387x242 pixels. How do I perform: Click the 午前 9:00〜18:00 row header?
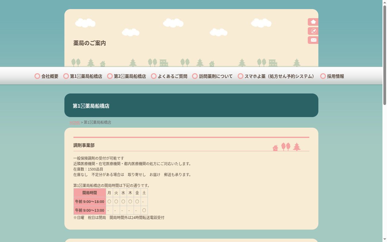[90, 201]
